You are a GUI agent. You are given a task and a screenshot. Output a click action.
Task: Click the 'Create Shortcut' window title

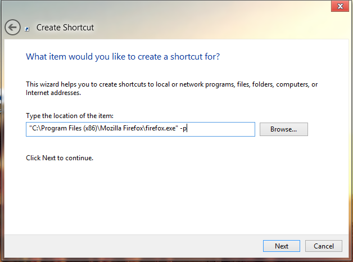65,28
